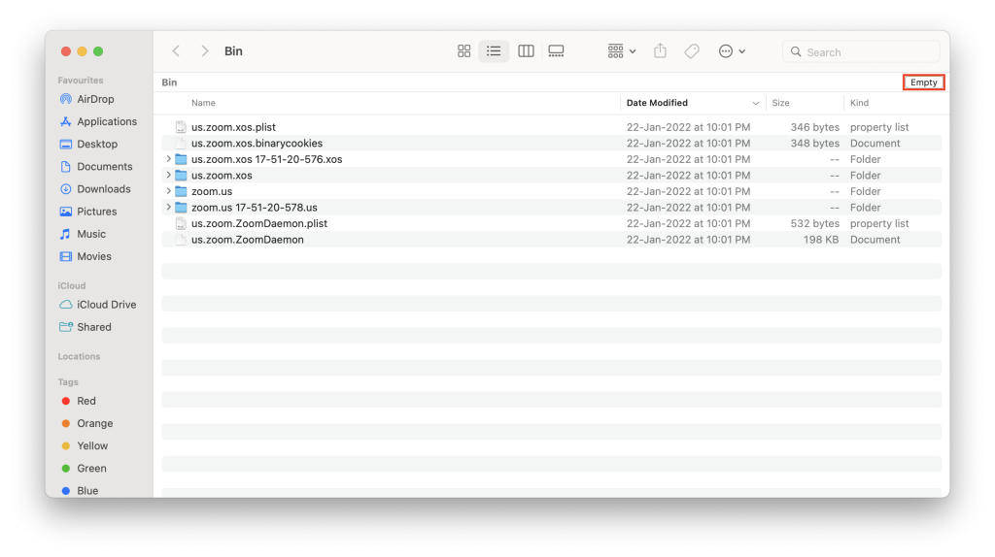
Task: Switch to column view
Action: tap(526, 51)
